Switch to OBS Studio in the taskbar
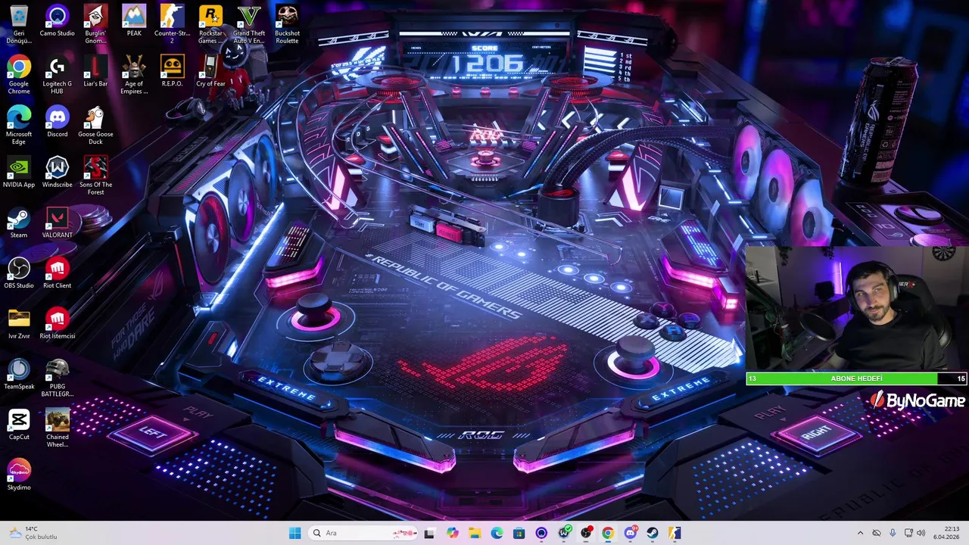This screenshot has width=969, height=545. pos(586,533)
